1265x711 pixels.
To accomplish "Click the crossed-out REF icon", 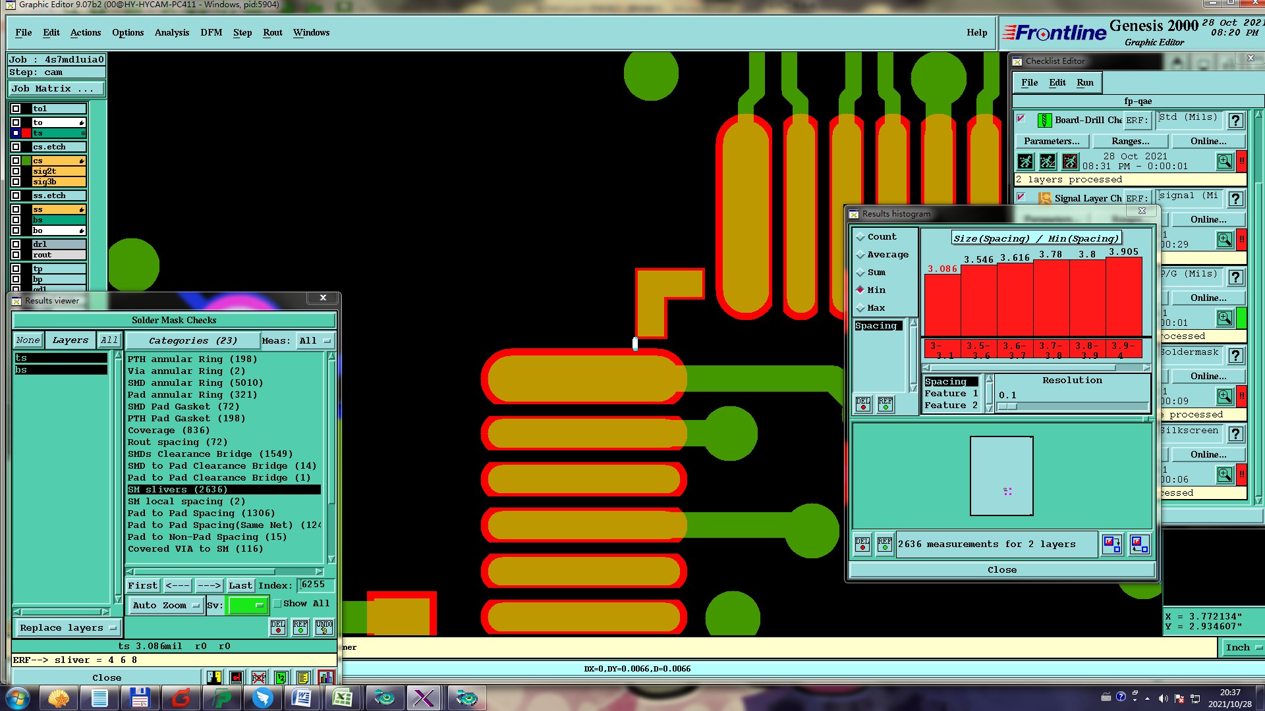I will point(258,677).
